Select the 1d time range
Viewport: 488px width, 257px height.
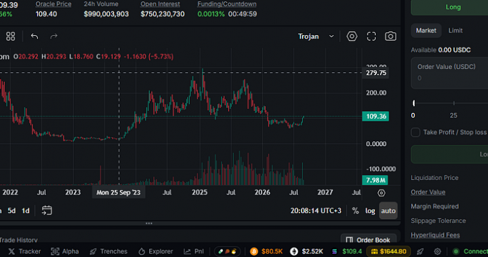pos(26,211)
